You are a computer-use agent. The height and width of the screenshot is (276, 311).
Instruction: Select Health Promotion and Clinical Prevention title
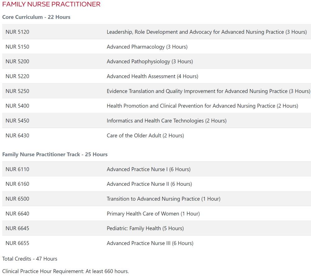point(202,106)
